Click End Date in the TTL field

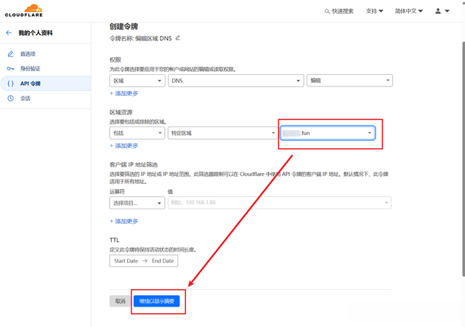pos(163,261)
